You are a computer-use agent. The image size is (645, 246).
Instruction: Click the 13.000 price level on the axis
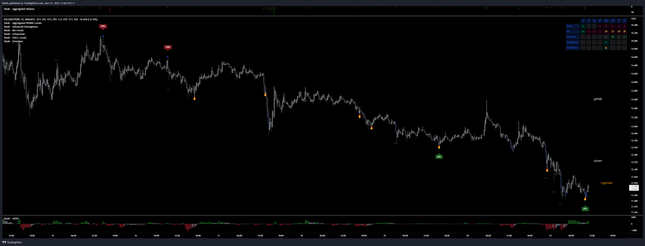(635, 126)
